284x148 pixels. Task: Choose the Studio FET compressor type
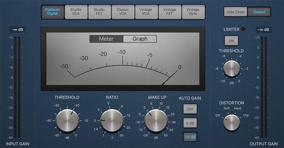click(x=99, y=12)
